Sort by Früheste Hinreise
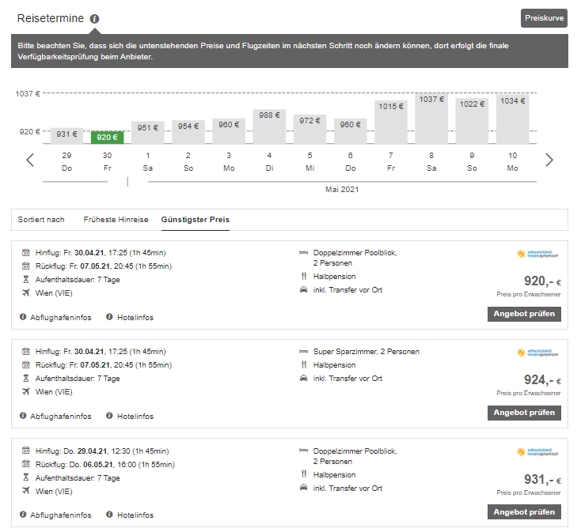The width and height of the screenshot is (581, 532). [116, 219]
